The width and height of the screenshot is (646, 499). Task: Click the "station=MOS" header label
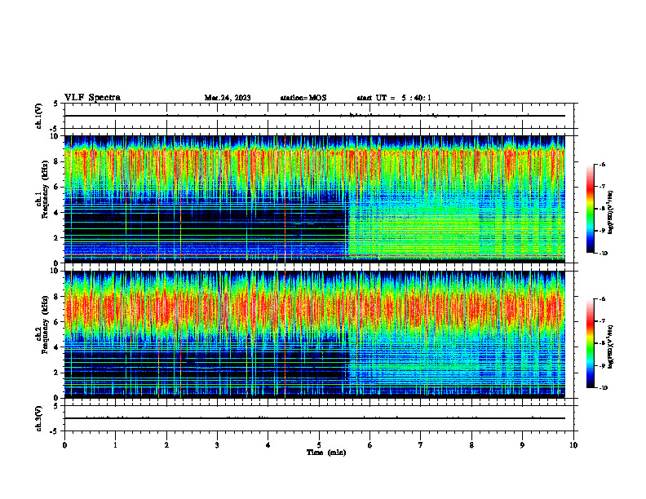click(x=303, y=98)
